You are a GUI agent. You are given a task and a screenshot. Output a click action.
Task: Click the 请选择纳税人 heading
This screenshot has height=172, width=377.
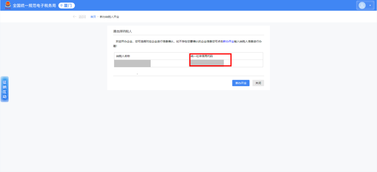tap(123, 31)
